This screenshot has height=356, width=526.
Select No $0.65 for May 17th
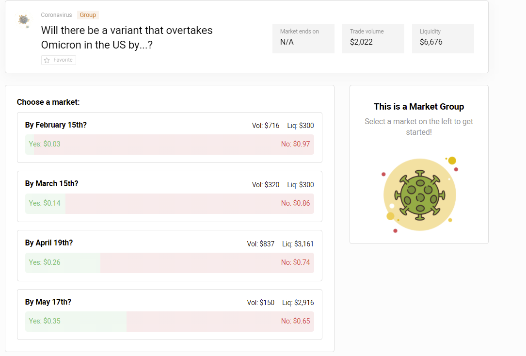(295, 321)
